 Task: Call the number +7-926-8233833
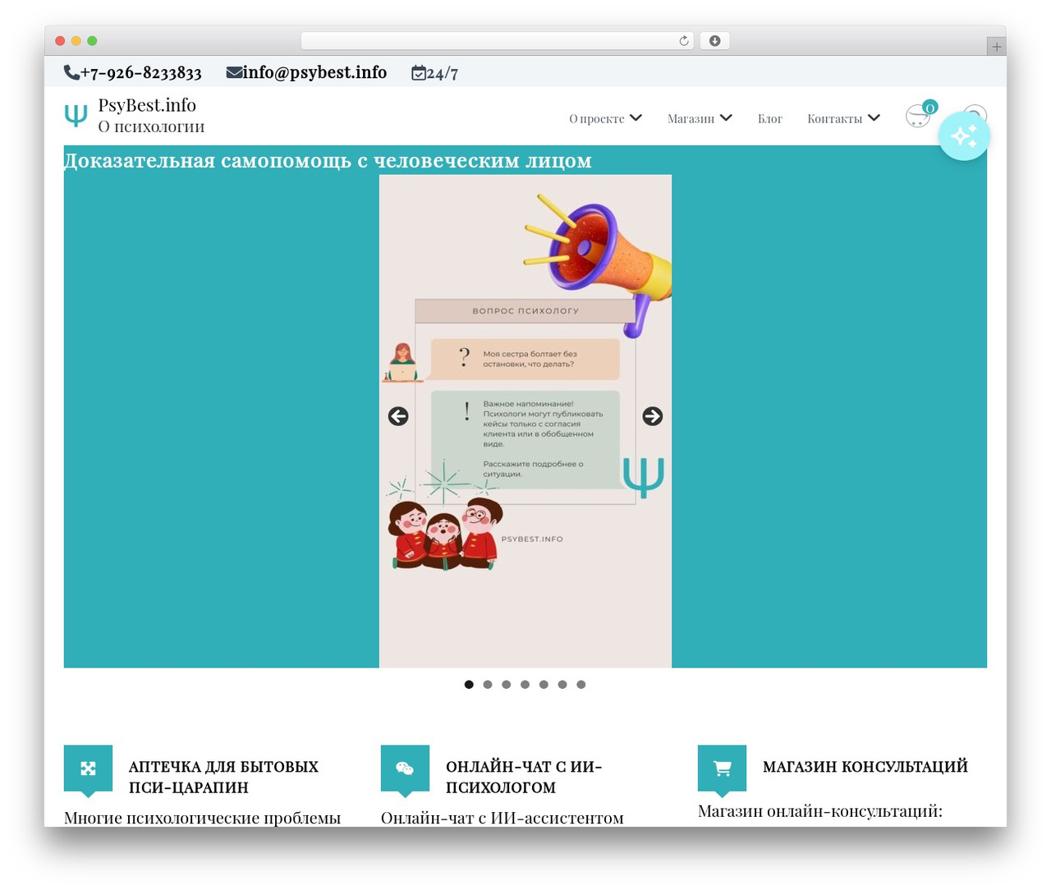point(141,73)
